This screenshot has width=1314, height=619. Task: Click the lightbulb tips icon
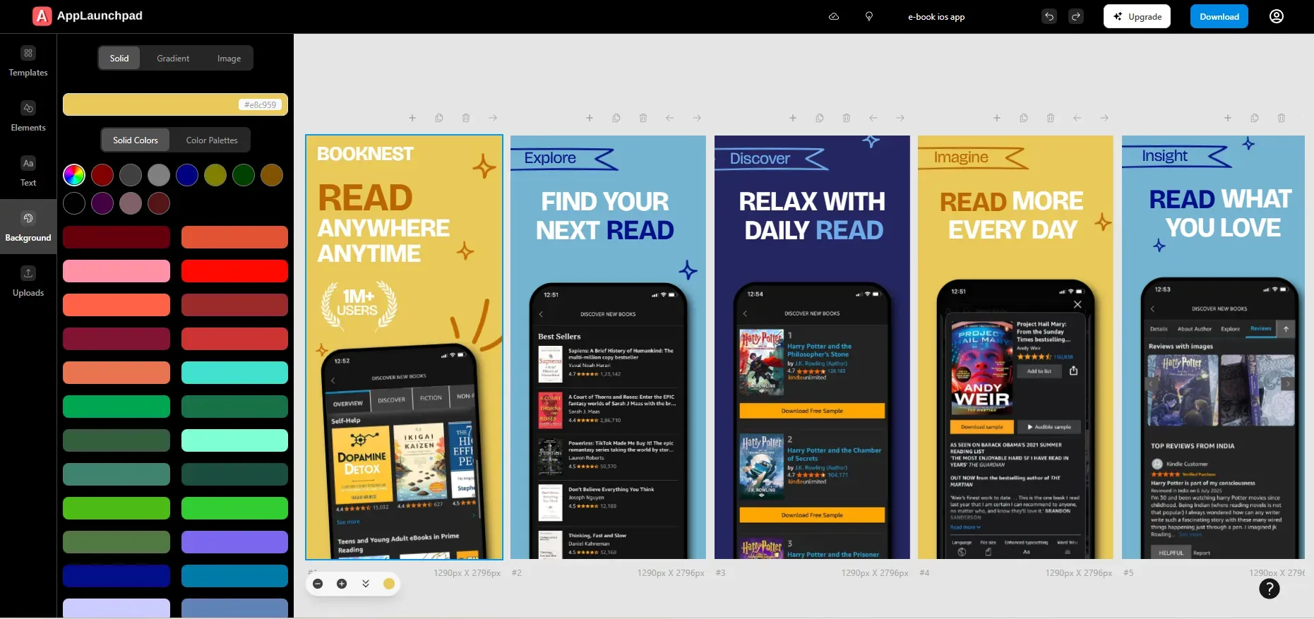[869, 16]
